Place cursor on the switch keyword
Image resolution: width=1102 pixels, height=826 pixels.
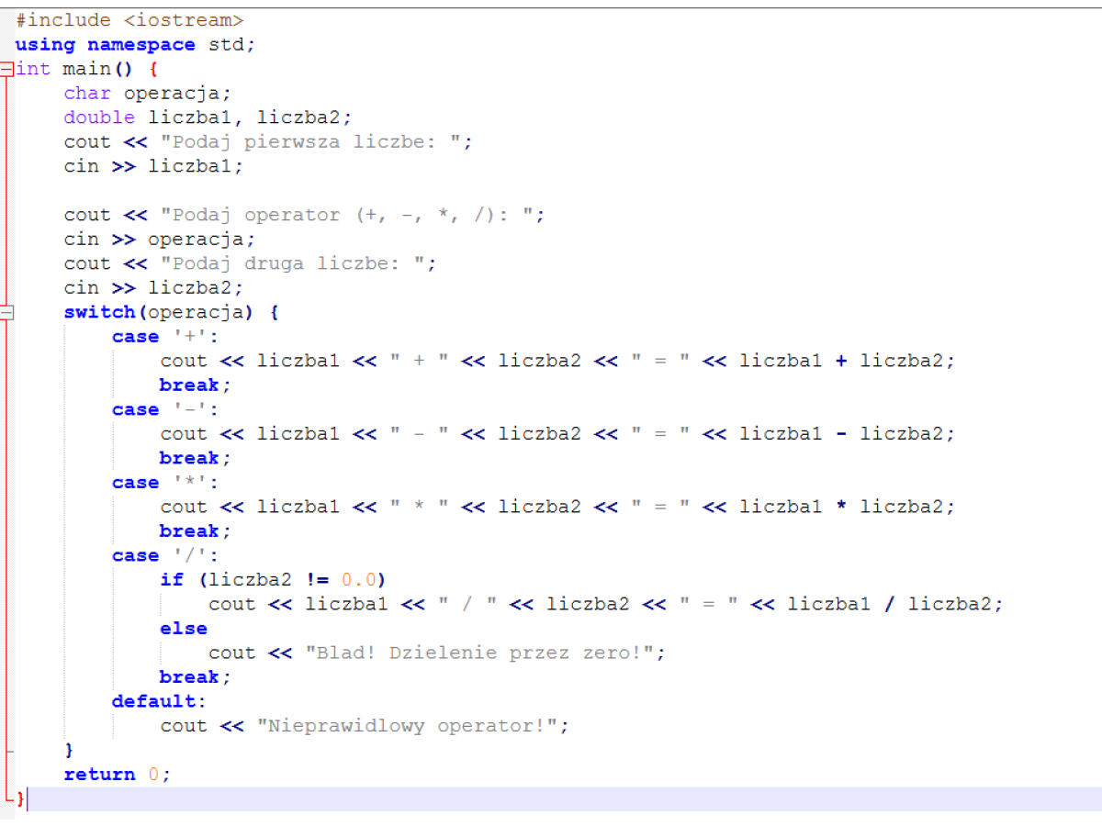click(99, 312)
